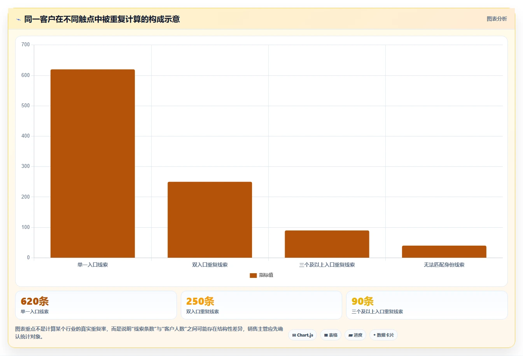
Task: Click the 三个及以上入口重复线索 bar
Action: click(x=327, y=244)
